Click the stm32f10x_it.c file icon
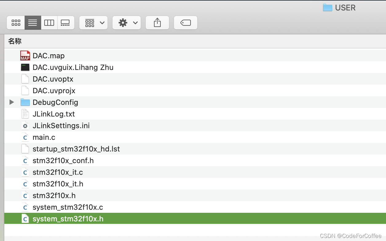Viewport: 386px width, 241px height. [25, 172]
